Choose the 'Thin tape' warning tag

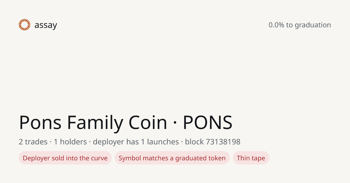pyautogui.click(x=251, y=158)
